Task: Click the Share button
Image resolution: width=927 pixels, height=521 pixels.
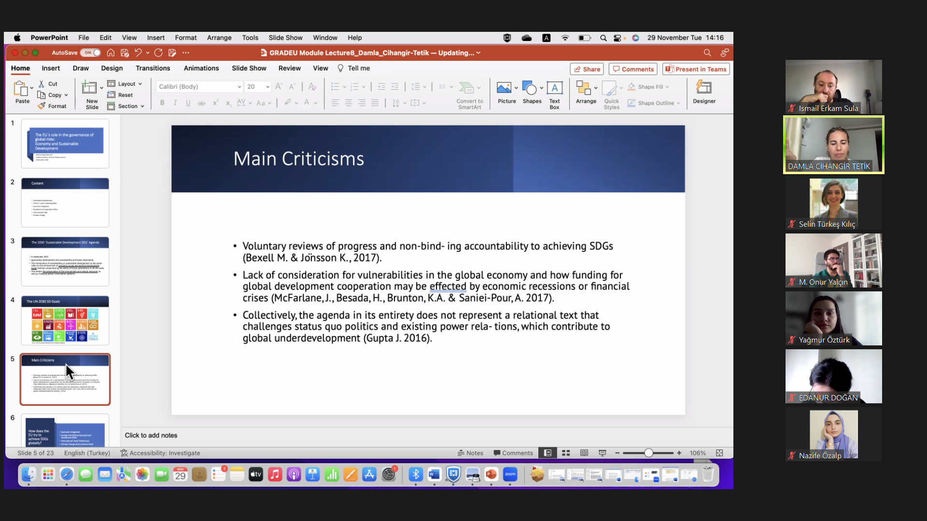Action: pos(587,69)
